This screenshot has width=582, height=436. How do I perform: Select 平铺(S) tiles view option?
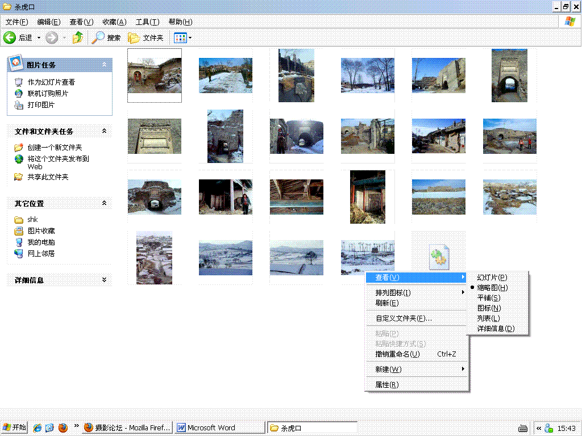(x=489, y=297)
